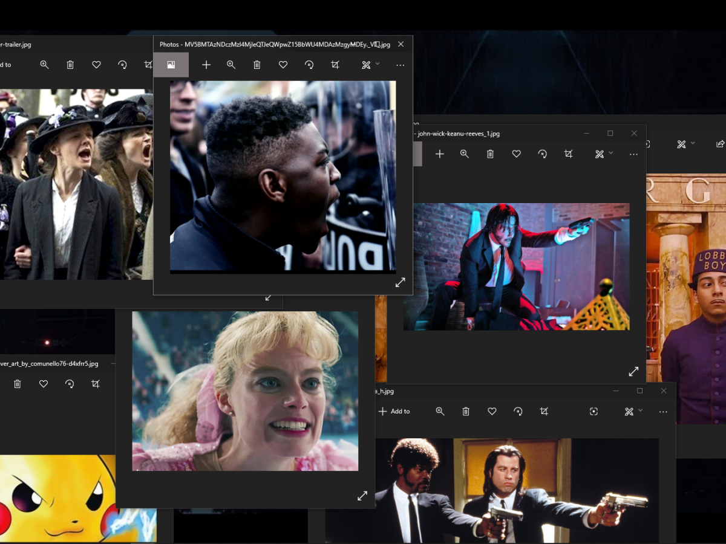Rotate the john-wick-keanu-reeves_1.jpg image
The height and width of the screenshot is (544, 726).
[x=542, y=154]
